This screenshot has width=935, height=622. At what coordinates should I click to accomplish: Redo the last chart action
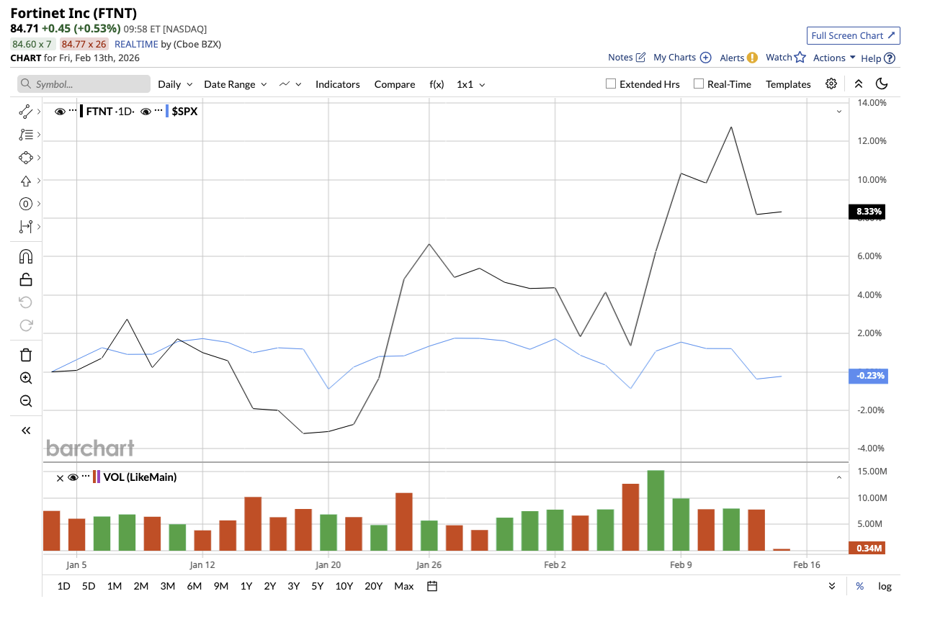[26, 325]
